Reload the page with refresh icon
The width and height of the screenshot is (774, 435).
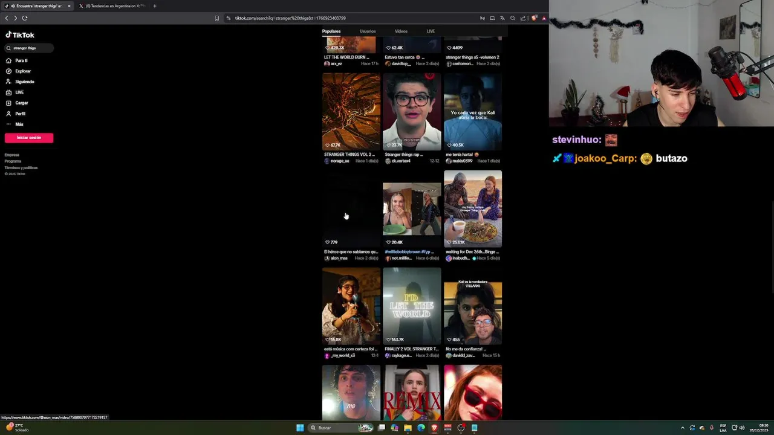point(25,18)
